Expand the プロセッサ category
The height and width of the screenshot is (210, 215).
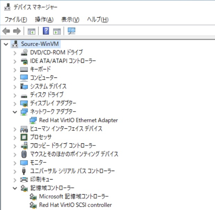click(x=15, y=138)
